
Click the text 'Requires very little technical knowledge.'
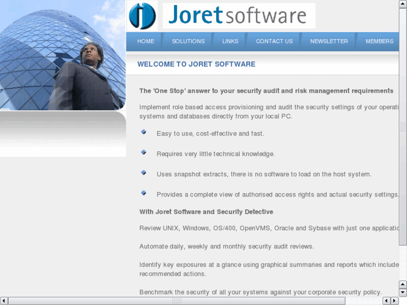216,154
